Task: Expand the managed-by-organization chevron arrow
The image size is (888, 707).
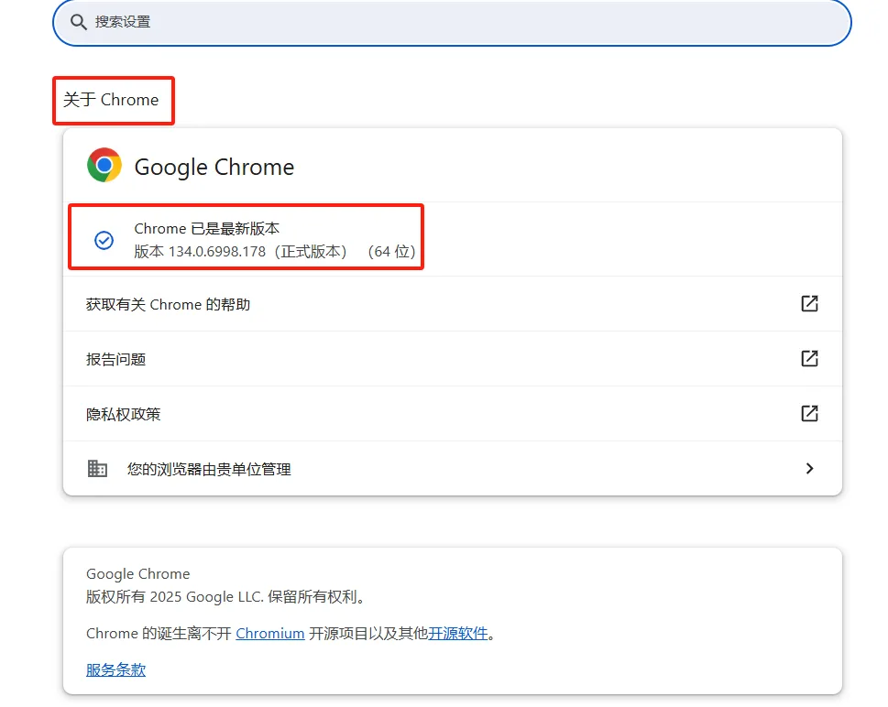Action: click(x=809, y=468)
